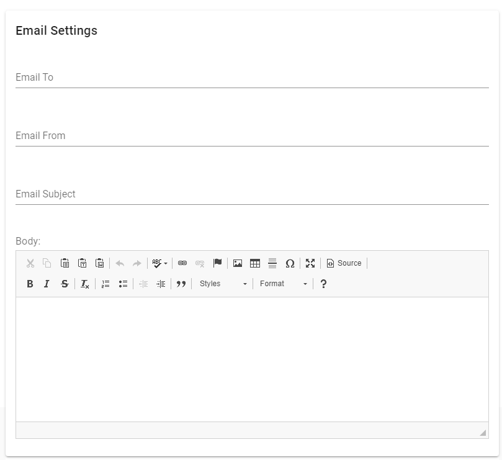Insert an Anchor with the flag icon
502x460 pixels.
pos(217,263)
